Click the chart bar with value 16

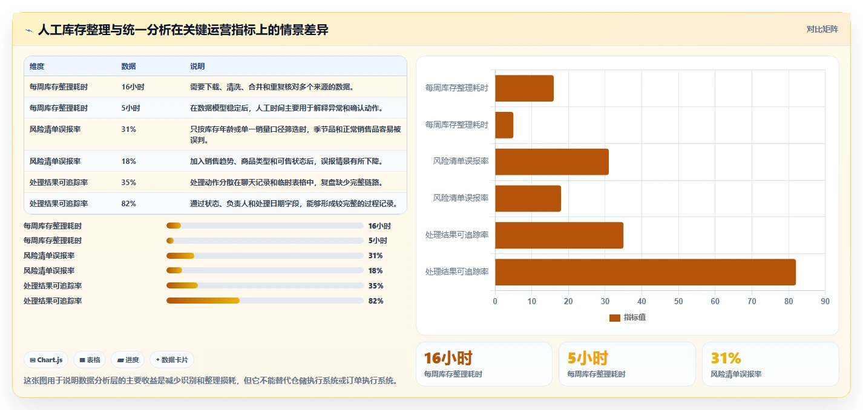(x=524, y=88)
